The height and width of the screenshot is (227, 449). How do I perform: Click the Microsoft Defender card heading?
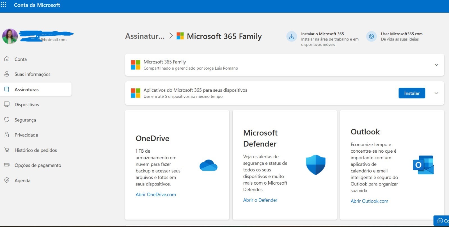(260, 138)
